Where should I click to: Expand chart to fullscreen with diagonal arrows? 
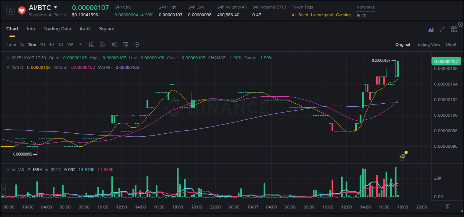coord(442,29)
